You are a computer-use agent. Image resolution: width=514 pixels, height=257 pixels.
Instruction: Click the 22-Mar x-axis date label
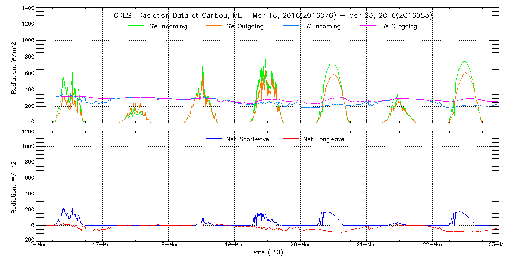point(432,245)
